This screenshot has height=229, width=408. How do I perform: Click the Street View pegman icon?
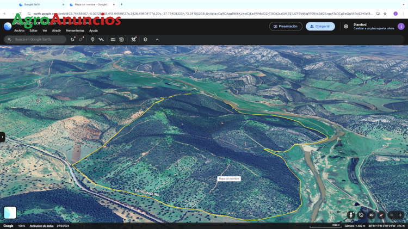click(x=351, y=215)
